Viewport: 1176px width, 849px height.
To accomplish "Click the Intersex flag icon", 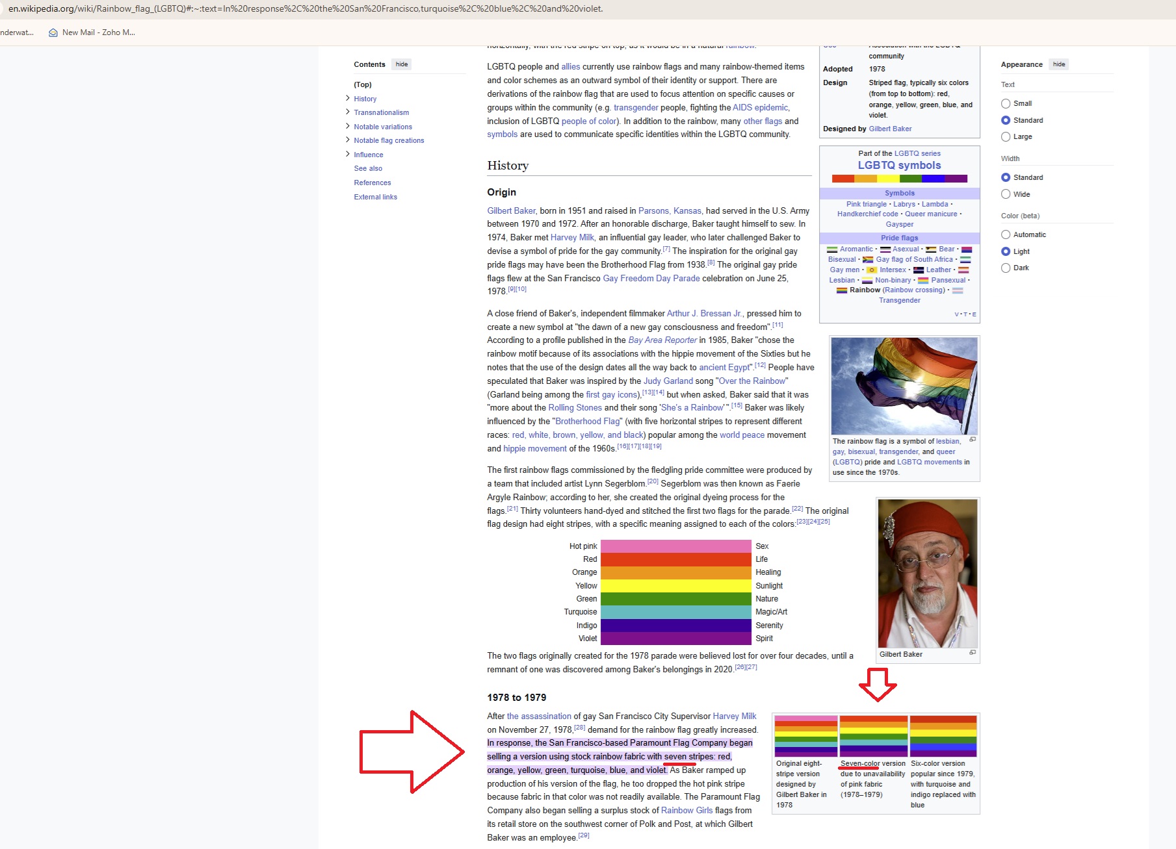I will (x=872, y=270).
